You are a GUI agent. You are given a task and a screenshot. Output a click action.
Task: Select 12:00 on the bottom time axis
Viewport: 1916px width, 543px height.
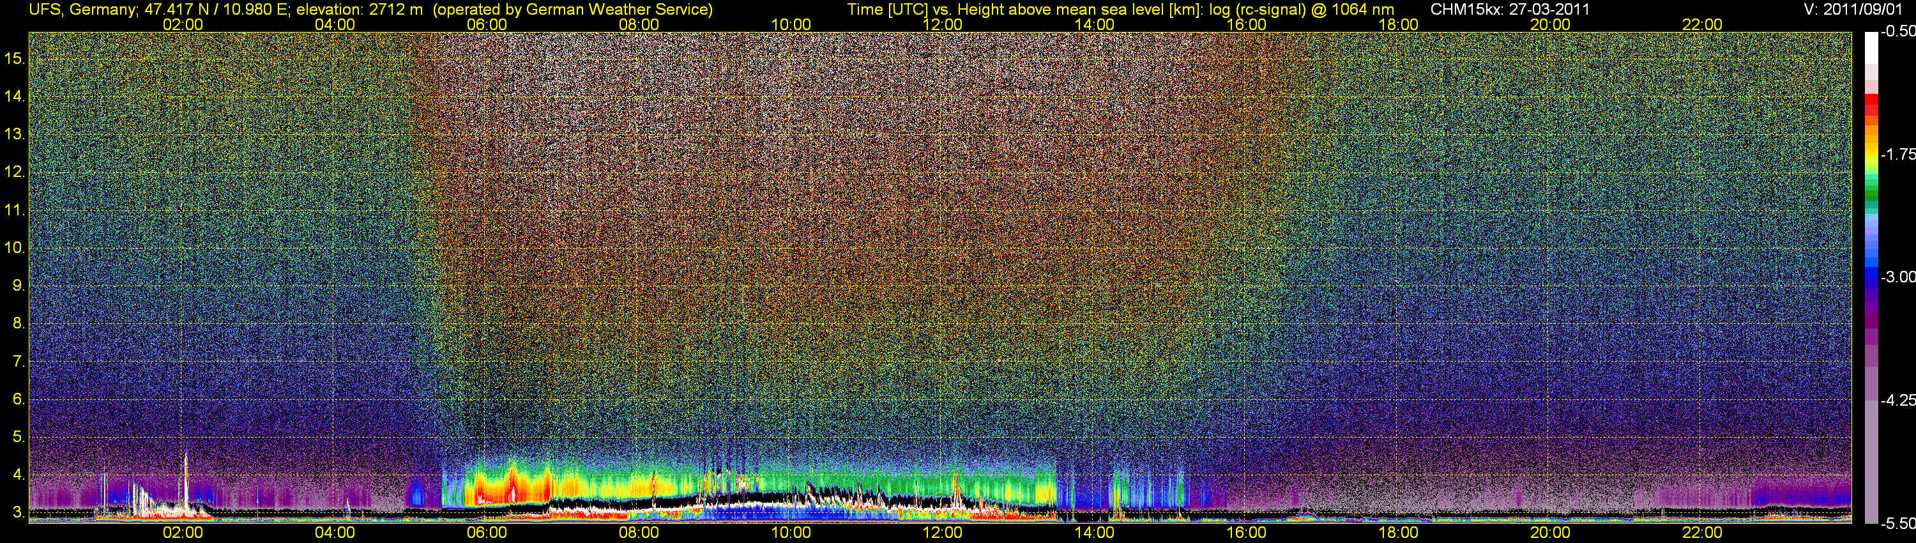tap(943, 533)
